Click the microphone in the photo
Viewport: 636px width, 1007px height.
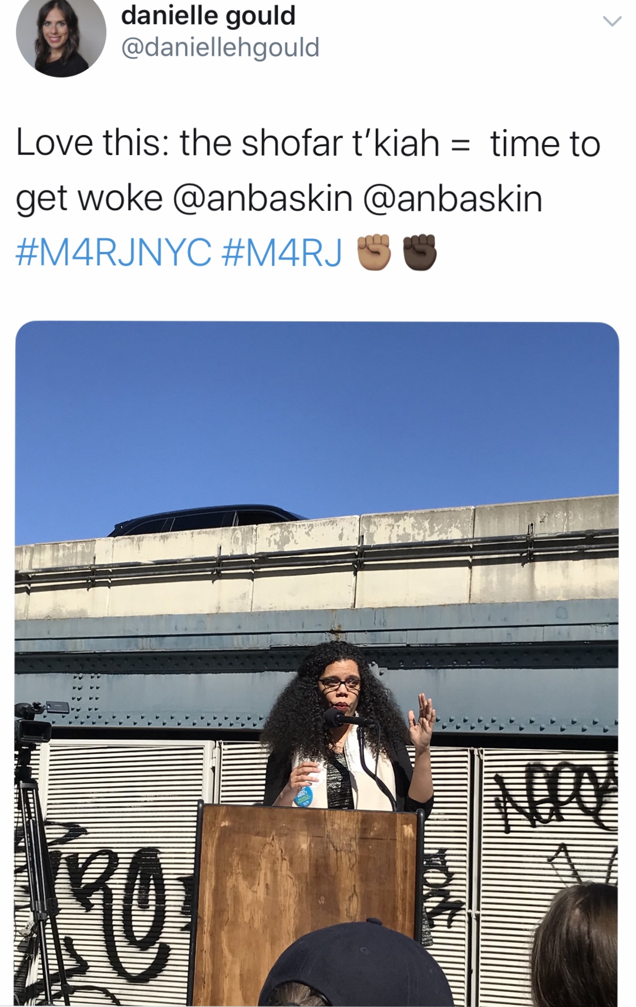[x=345, y=718]
